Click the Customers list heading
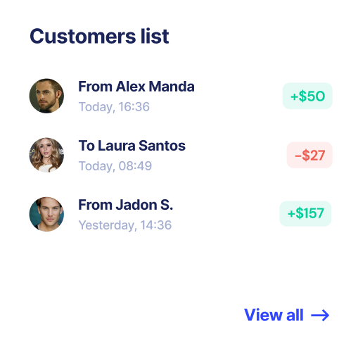This screenshot has width=358, height=352. pos(99,37)
